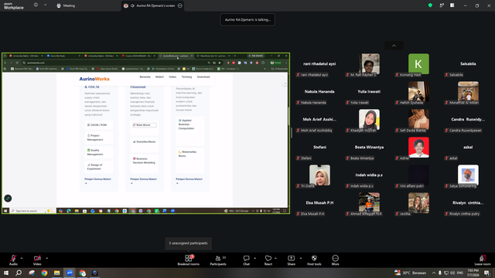The height and width of the screenshot is (278, 495).
Task: Open the React emoji menu
Action: point(268,260)
